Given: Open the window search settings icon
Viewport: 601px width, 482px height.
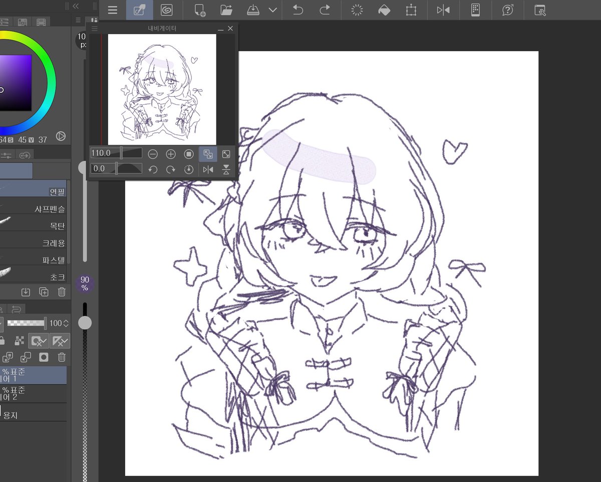Looking at the screenshot, I should point(539,10).
